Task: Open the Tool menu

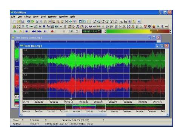Action: click(x=43, y=17)
